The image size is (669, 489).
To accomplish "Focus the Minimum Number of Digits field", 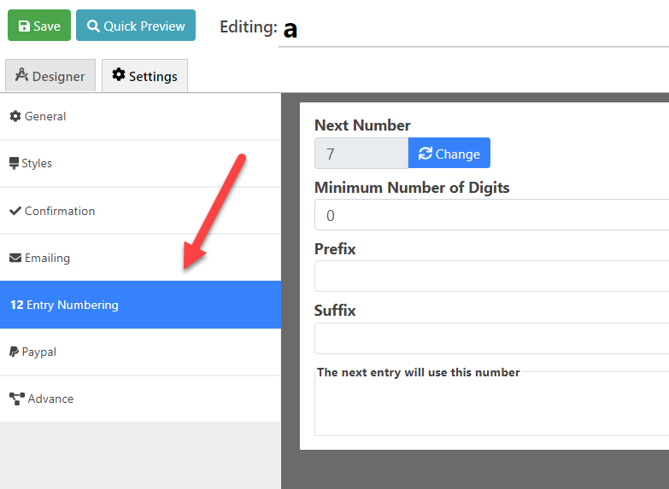I will coord(491,215).
